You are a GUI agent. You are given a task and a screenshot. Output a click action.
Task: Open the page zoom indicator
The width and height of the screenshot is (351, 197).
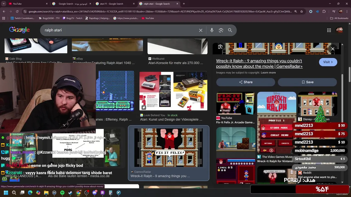click(296, 11)
